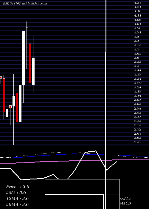
Task: Select the 2.72 price axis label
Action: tap(138, 129)
